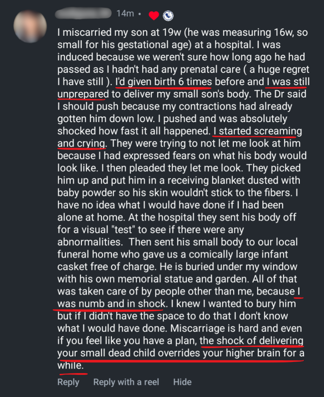This screenshot has height=397, width=324.
Task: Click the underlined words "and crying"
Action: click(82, 143)
